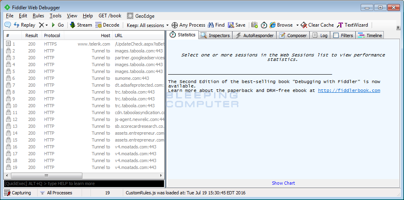Click Clear Cache in the toolbar

pyautogui.click(x=317, y=25)
